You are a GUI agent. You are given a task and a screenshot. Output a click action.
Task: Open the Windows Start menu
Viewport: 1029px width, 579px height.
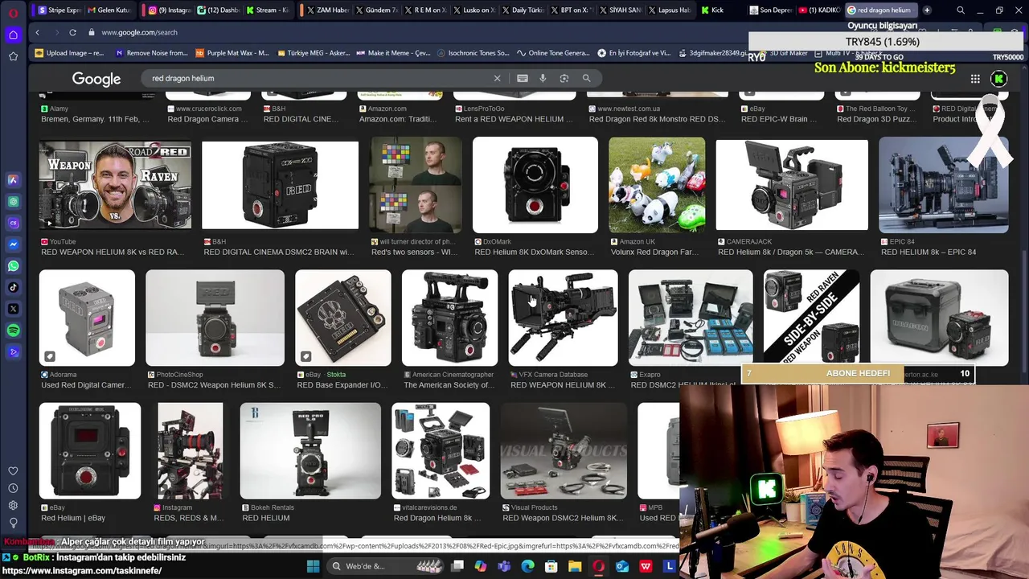coord(313,566)
